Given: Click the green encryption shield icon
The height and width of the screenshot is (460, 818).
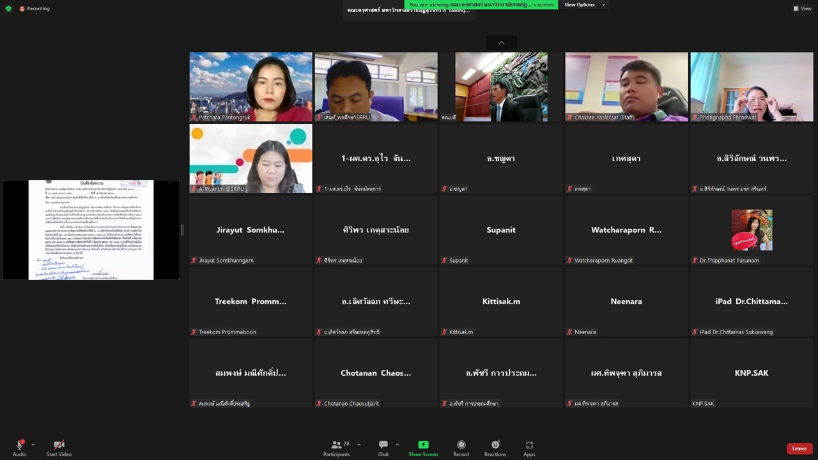Looking at the screenshot, I should tap(8, 8).
